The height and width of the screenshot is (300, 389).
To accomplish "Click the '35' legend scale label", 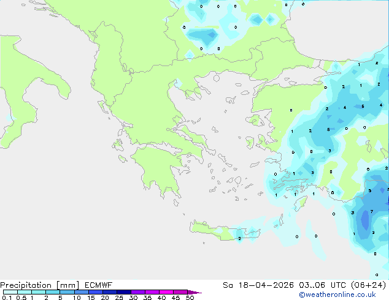I will tap(147, 298).
